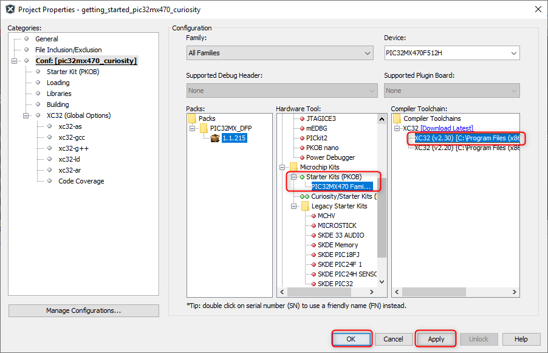Select the General category

[46, 39]
